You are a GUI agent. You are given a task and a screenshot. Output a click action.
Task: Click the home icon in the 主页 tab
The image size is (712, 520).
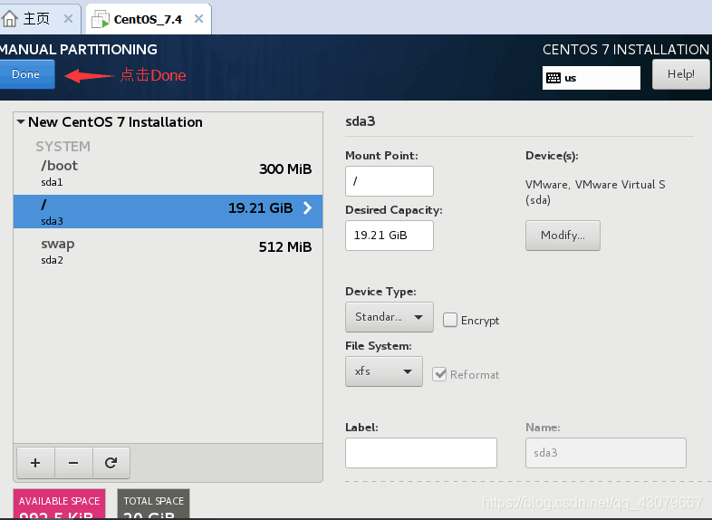(10, 19)
